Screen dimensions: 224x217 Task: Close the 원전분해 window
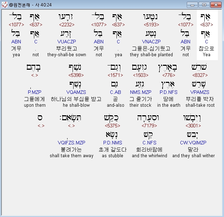click(216, 5)
